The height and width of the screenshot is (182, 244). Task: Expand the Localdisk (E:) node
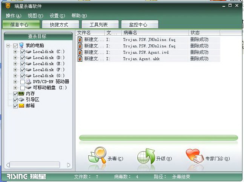(15, 64)
